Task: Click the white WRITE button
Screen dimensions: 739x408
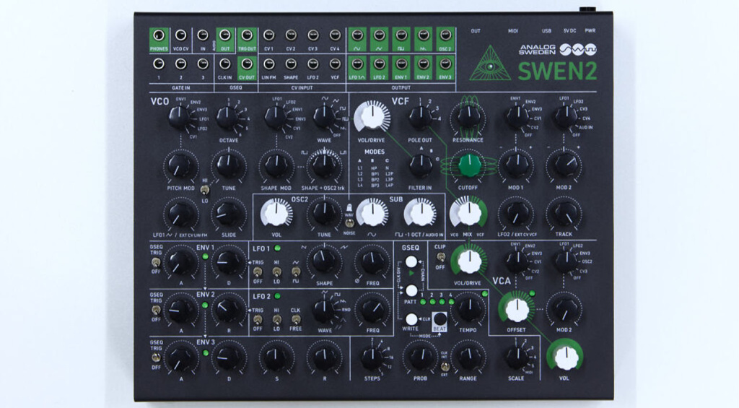Action: pos(411,319)
